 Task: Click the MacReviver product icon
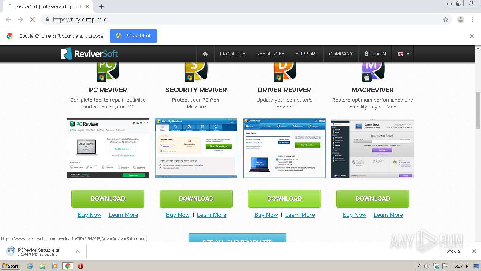coord(373,72)
